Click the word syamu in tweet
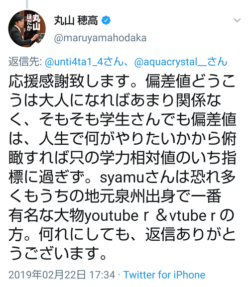 [122, 178]
